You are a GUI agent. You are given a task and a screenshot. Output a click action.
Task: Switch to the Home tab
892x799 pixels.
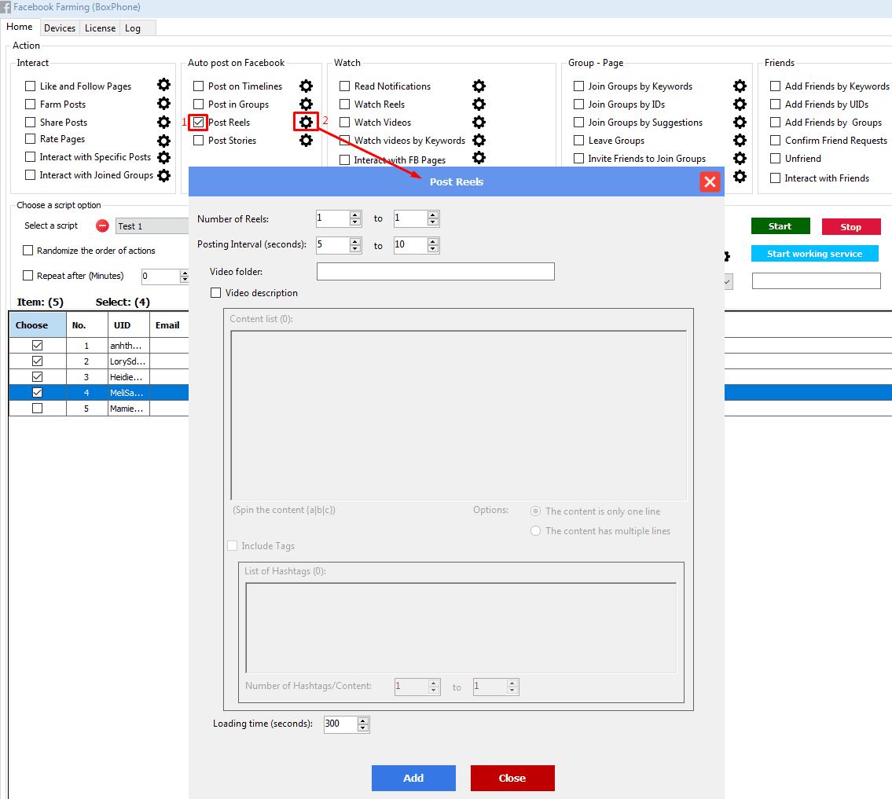pyautogui.click(x=20, y=27)
